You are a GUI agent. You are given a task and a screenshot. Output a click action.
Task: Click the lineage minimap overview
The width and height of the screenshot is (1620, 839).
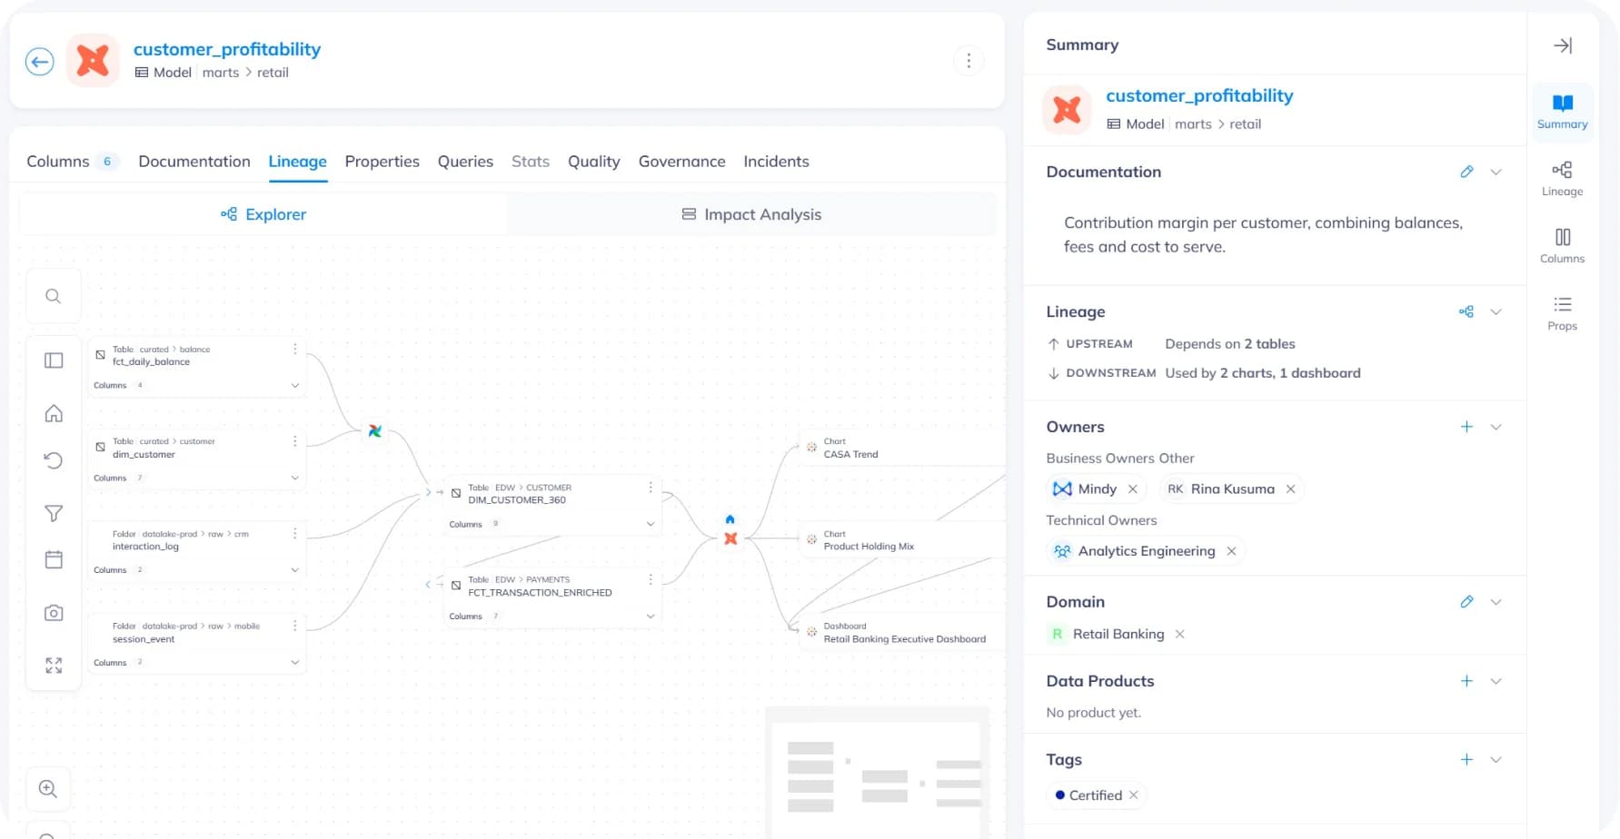pyautogui.click(x=877, y=774)
